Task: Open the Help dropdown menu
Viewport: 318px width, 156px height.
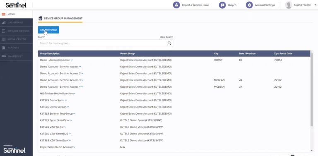Action: click(232, 5)
